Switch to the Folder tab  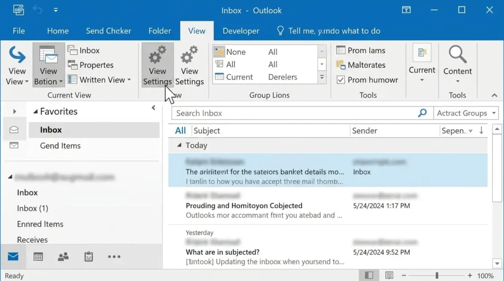159,31
